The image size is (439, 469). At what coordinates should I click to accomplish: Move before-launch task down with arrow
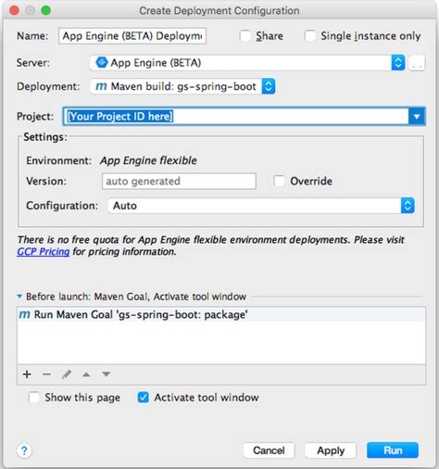coord(107,374)
